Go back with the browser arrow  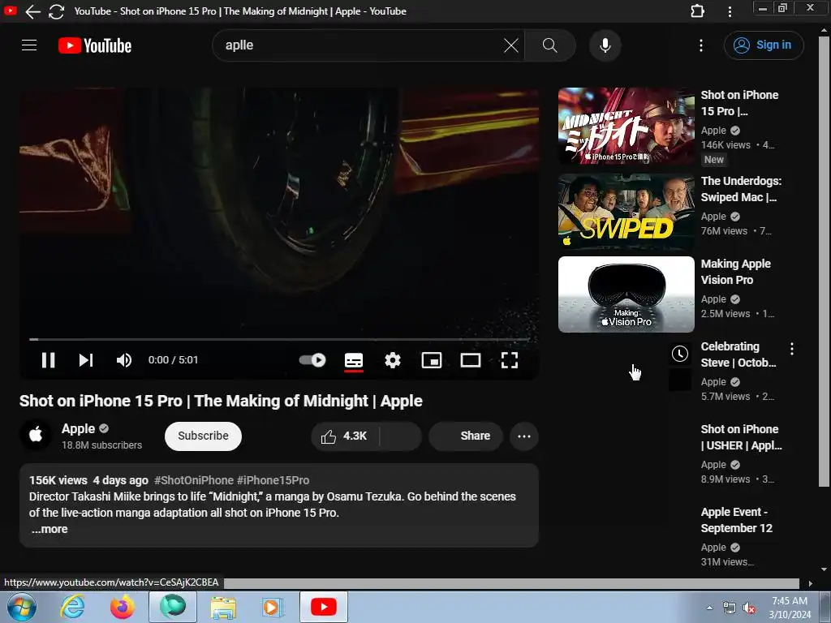point(32,11)
